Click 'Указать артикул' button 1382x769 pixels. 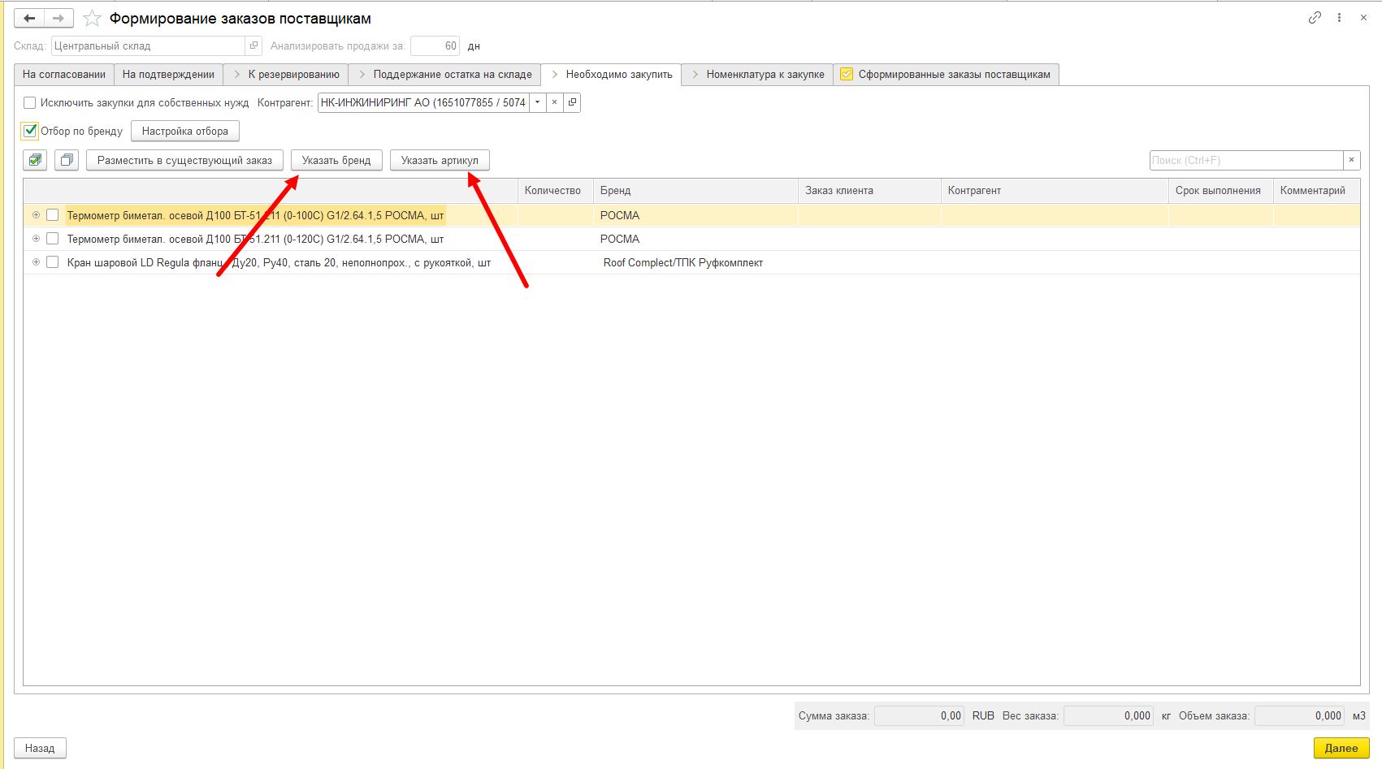440,160
